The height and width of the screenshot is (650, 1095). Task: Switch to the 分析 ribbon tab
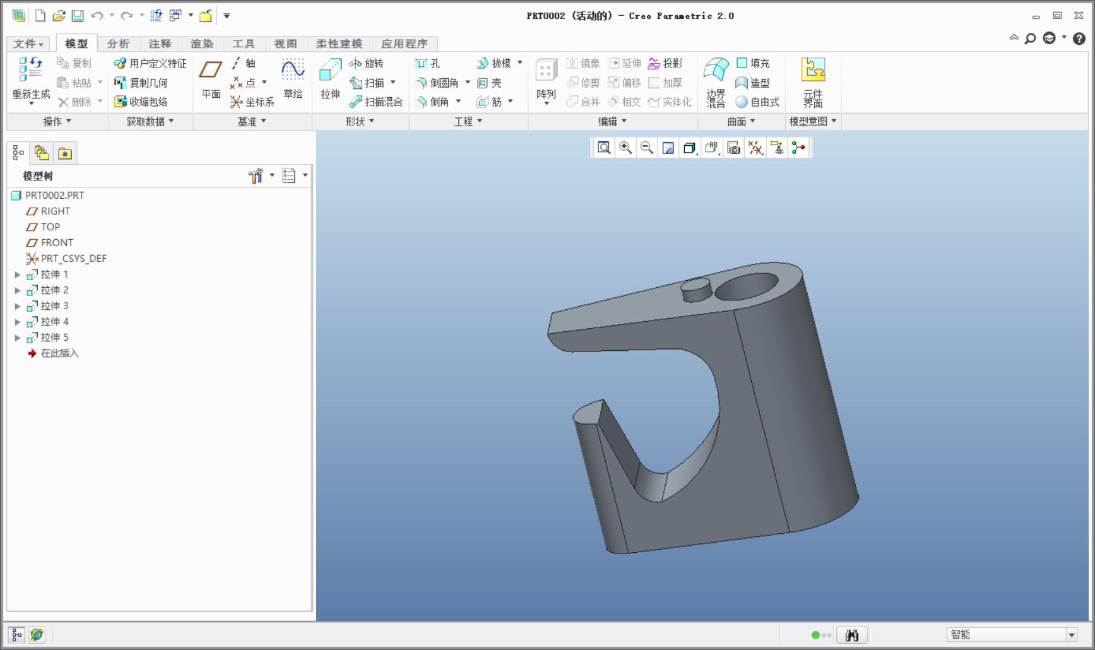tap(118, 44)
